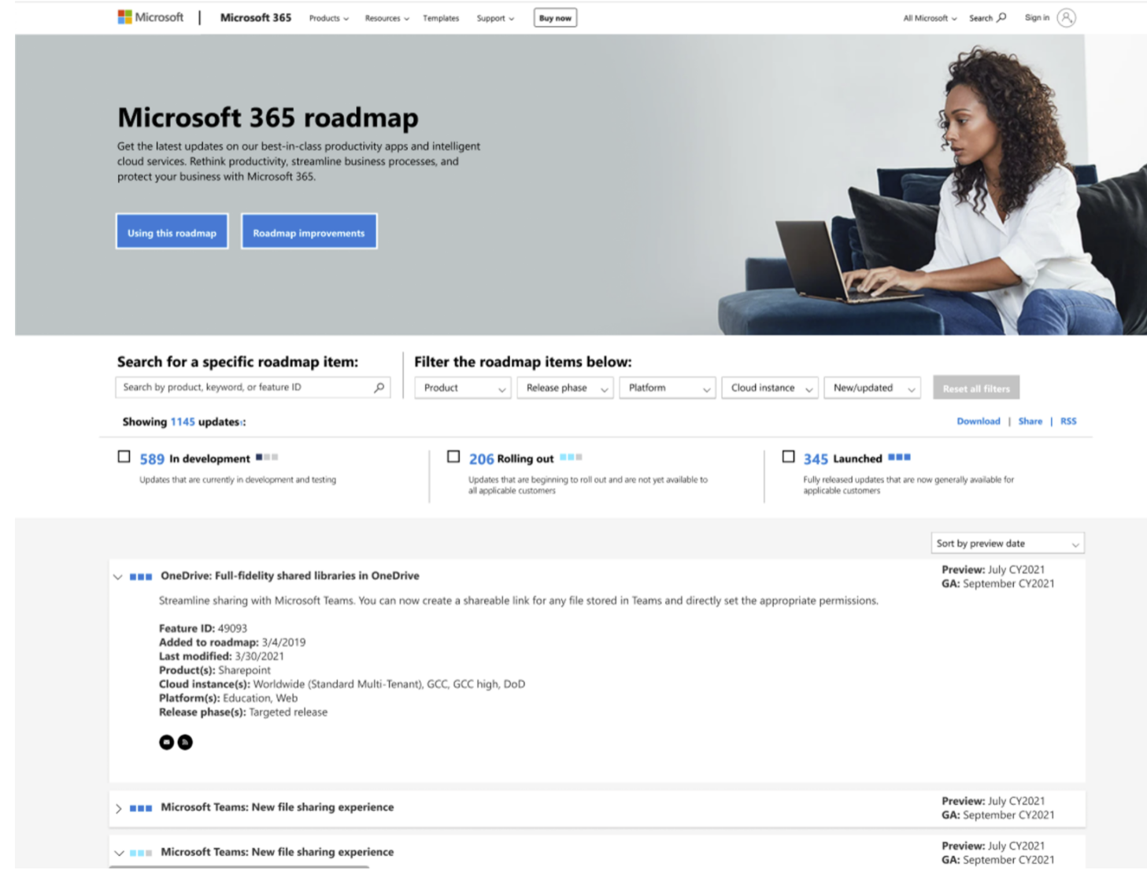Open the New/updated filter dropdown

872,388
